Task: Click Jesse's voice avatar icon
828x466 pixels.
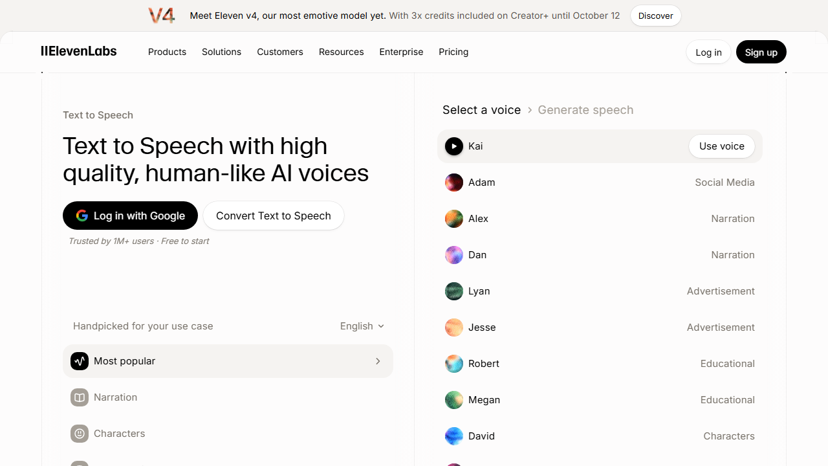Action: coord(454,327)
